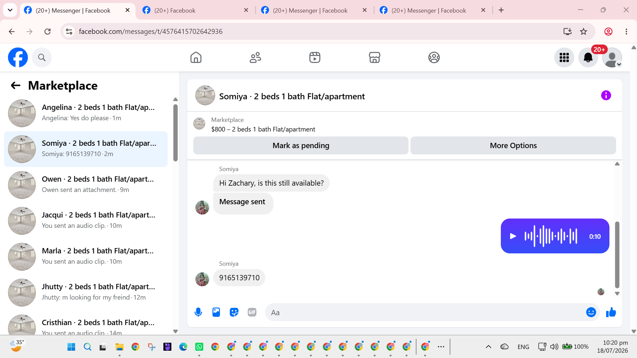Open File Explorer from the taskbar
637x358 pixels.
pos(119,347)
